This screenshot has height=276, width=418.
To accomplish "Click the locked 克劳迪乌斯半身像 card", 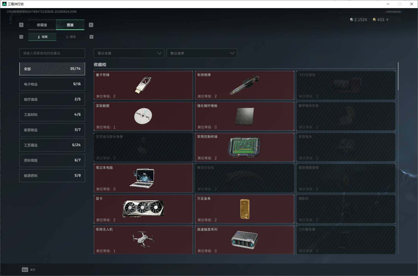I will click(x=143, y=147).
